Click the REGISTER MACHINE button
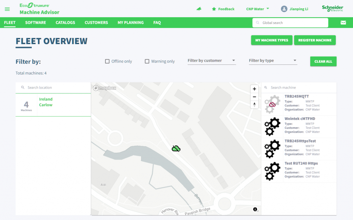353x220 pixels. pyautogui.click(x=315, y=40)
